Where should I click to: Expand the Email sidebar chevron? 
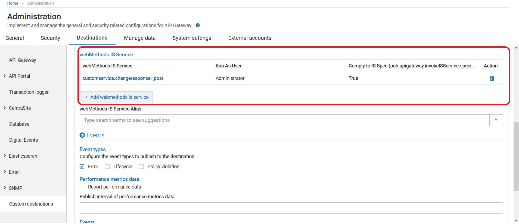tap(5, 172)
